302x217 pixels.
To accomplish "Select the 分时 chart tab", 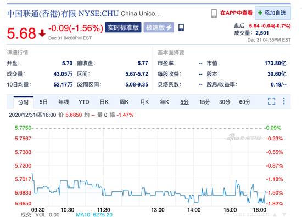I will click(x=24, y=102).
